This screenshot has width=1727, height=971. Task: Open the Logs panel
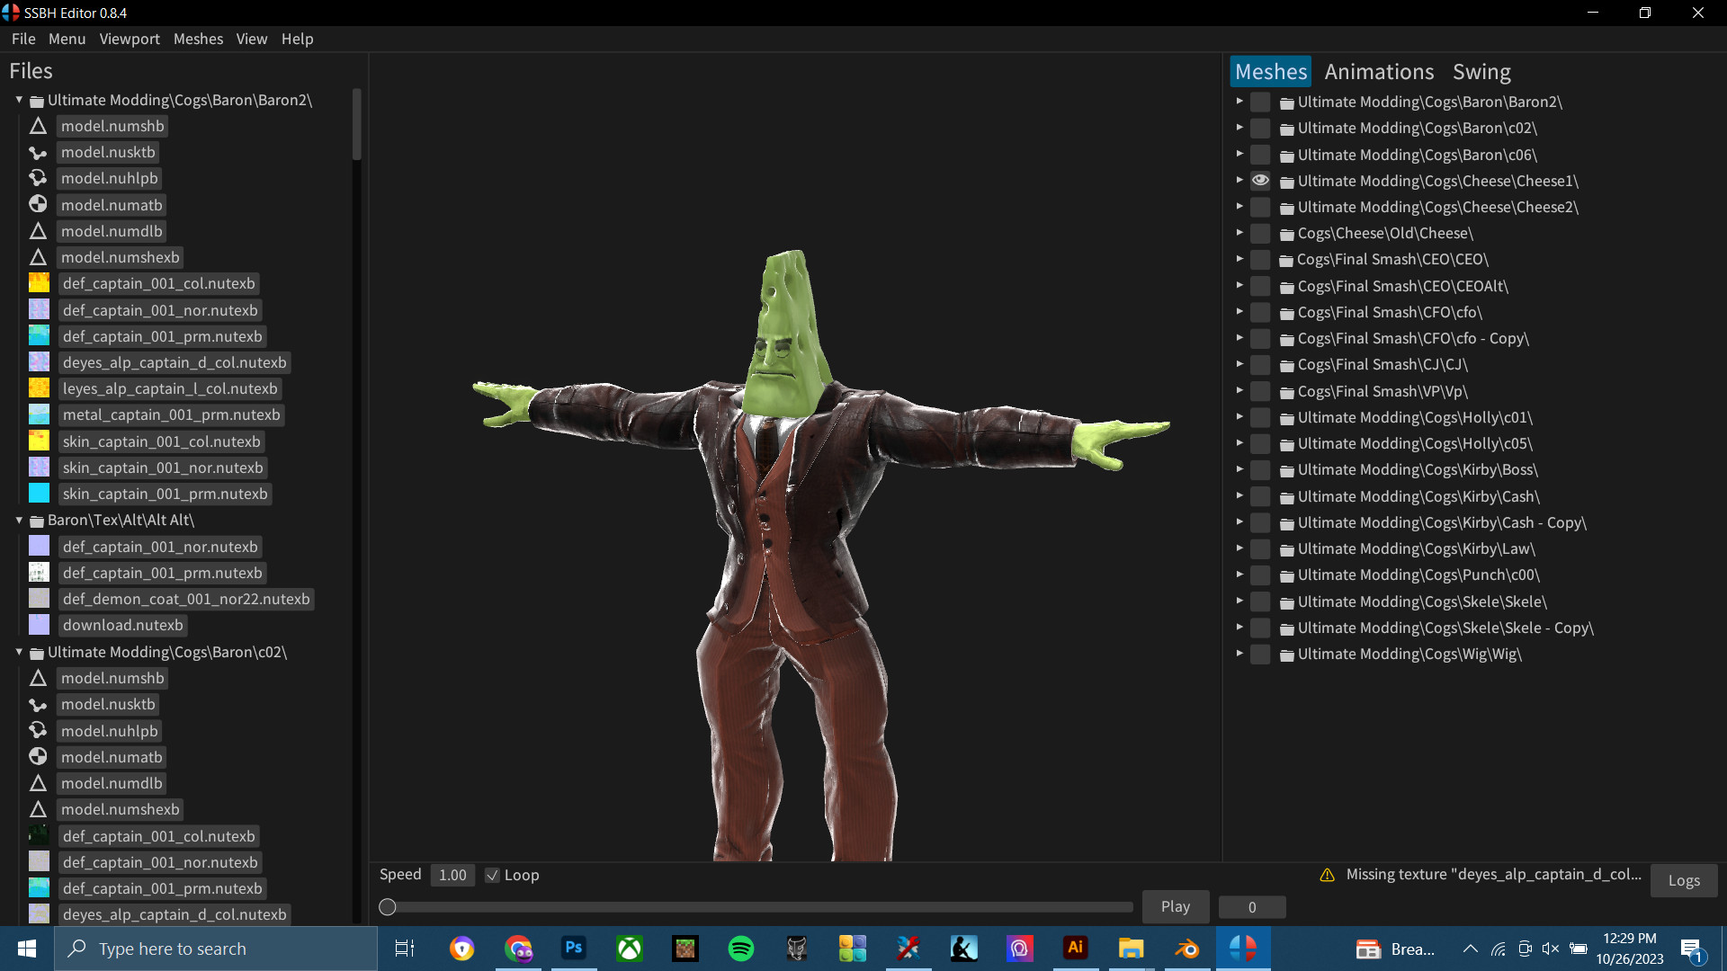coord(1683,880)
